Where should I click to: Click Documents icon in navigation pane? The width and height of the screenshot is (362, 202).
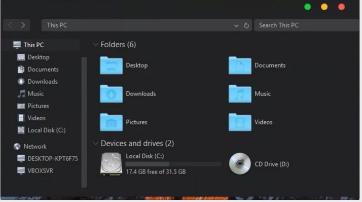(21, 70)
